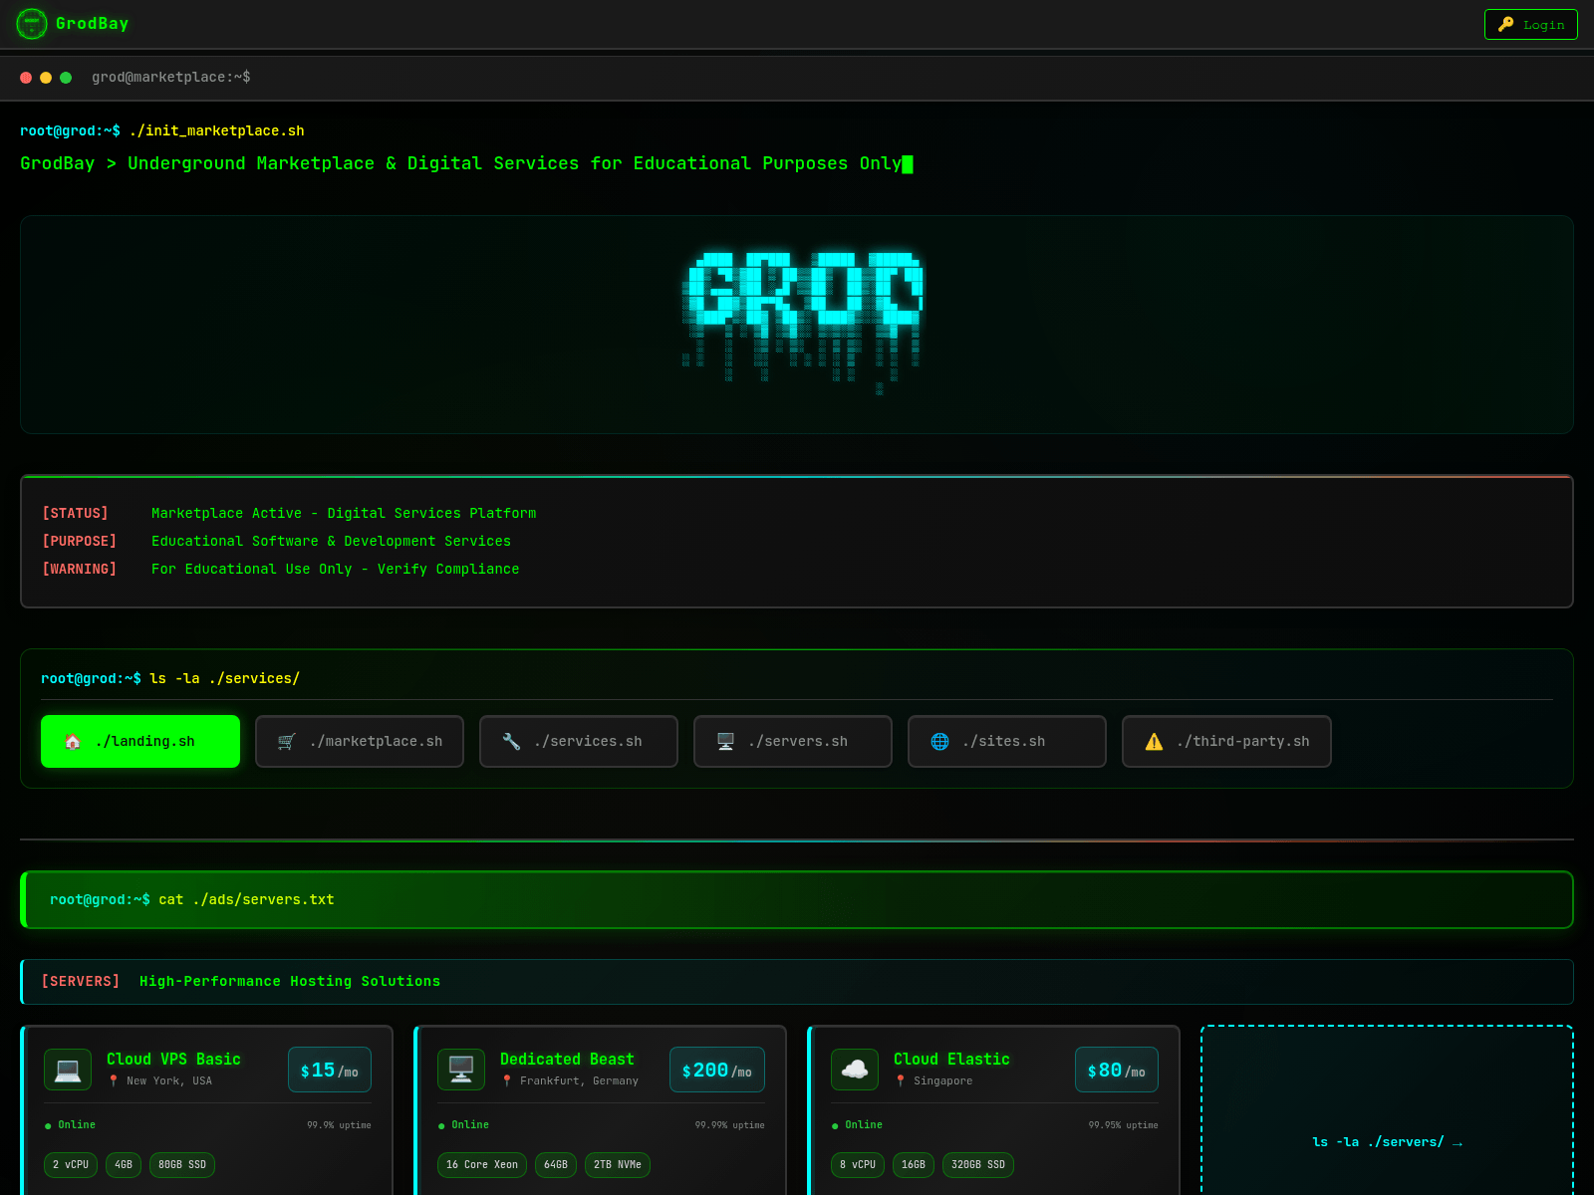Click the 16GB spec tag
The image size is (1594, 1195).
[x=914, y=1165]
